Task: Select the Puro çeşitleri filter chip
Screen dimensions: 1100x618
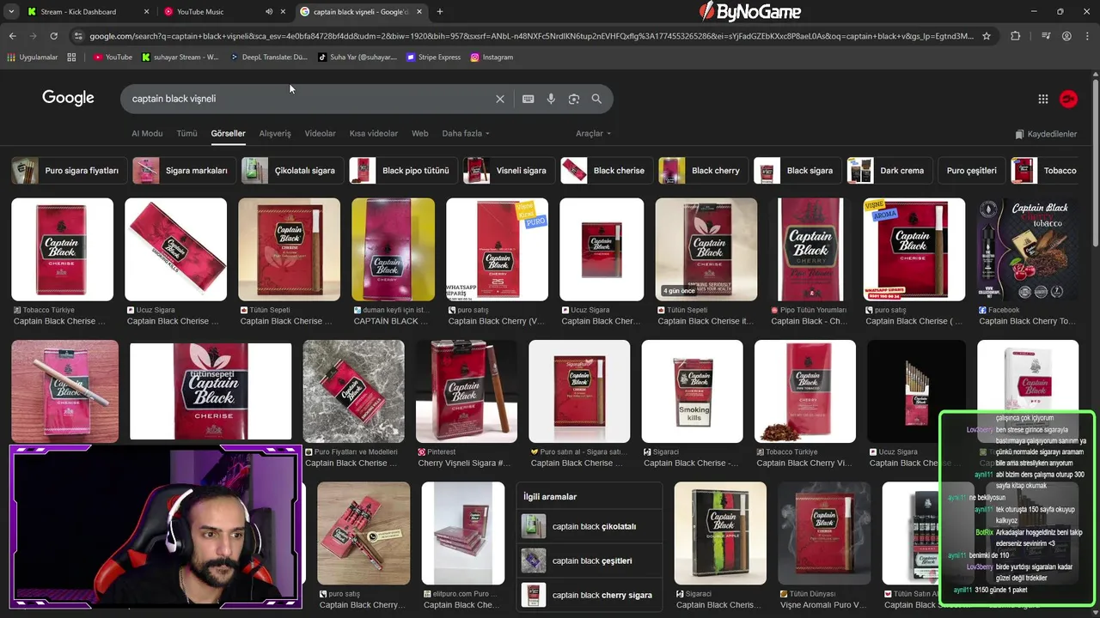Action: pyautogui.click(x=971, y=171)
